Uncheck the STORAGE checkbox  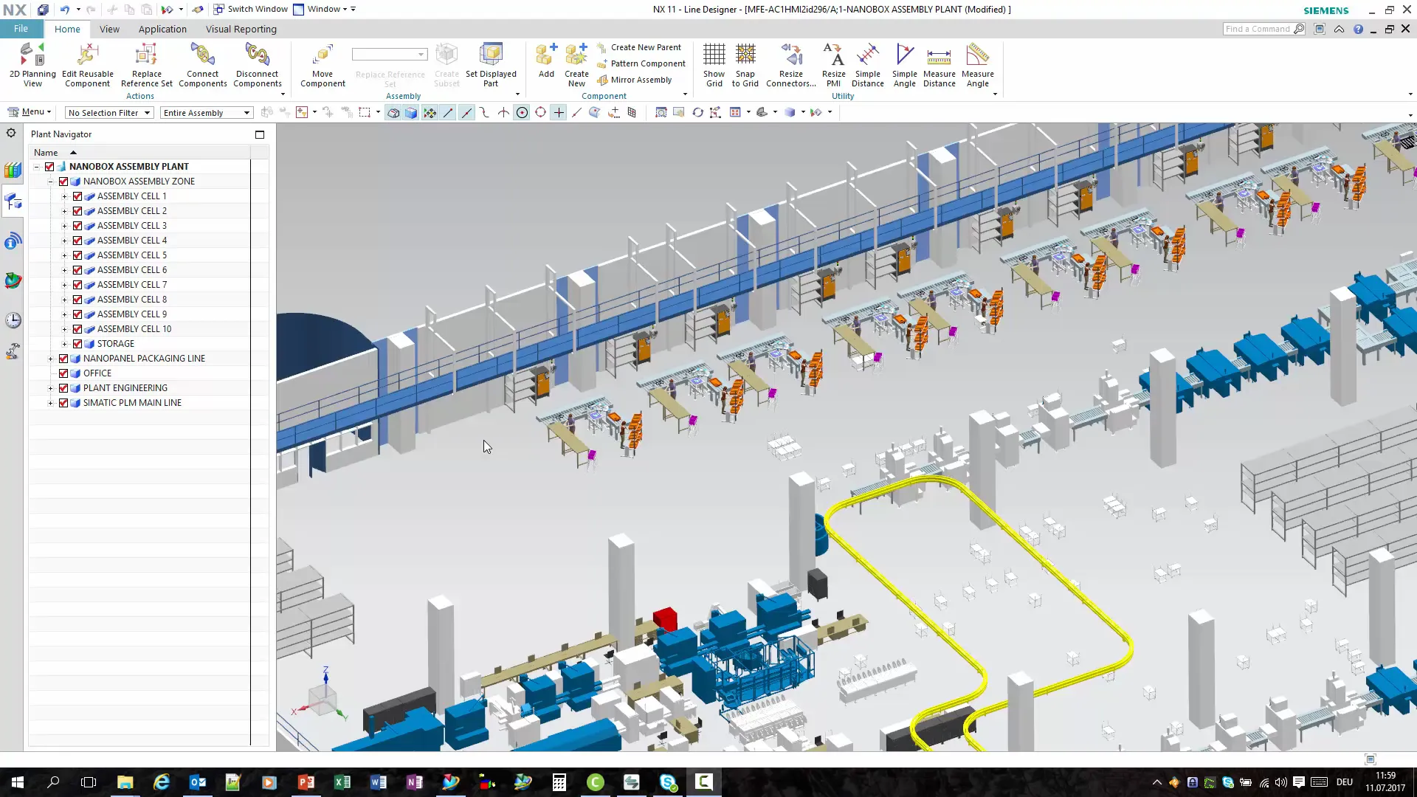[77, 344]
